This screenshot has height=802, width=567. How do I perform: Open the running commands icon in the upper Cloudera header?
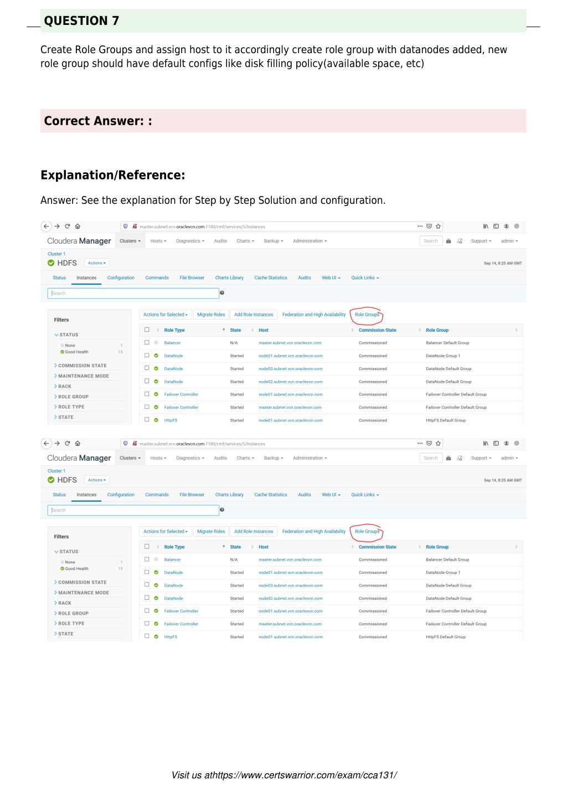pos(460,241)
